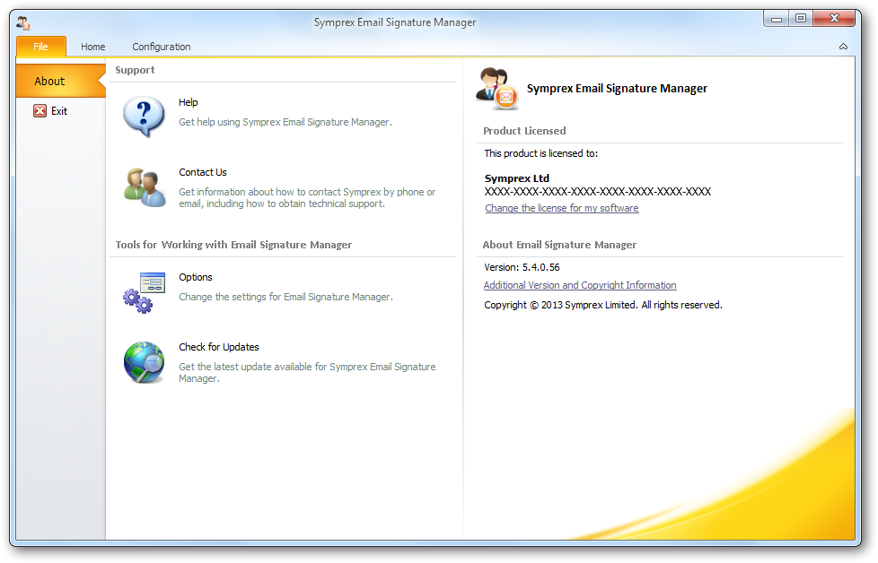This screenshot has width=878, height=563.
Task: Click the Help question mark icon
Action: (144, 117)
